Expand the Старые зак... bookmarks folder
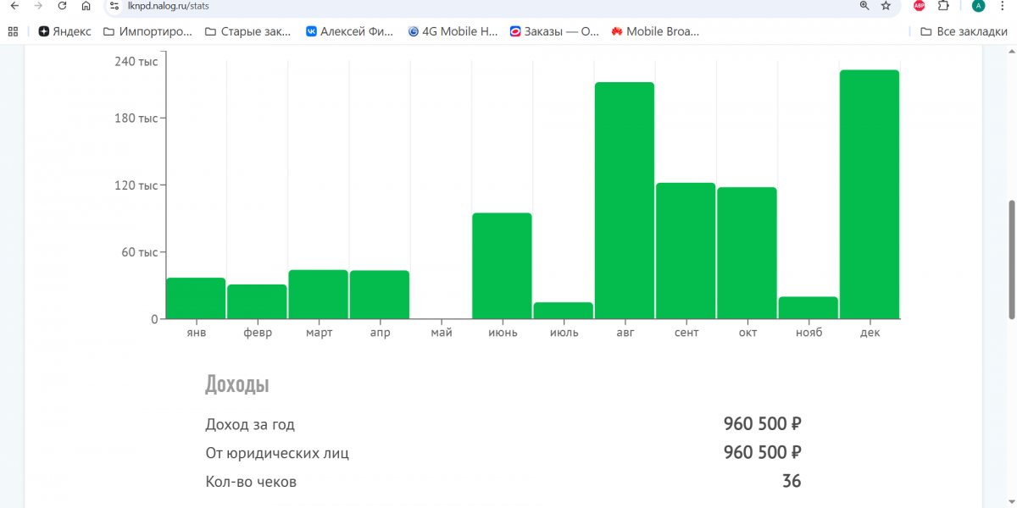The height and width of the screenshot is (508, 1017). (x=248, y=32)
